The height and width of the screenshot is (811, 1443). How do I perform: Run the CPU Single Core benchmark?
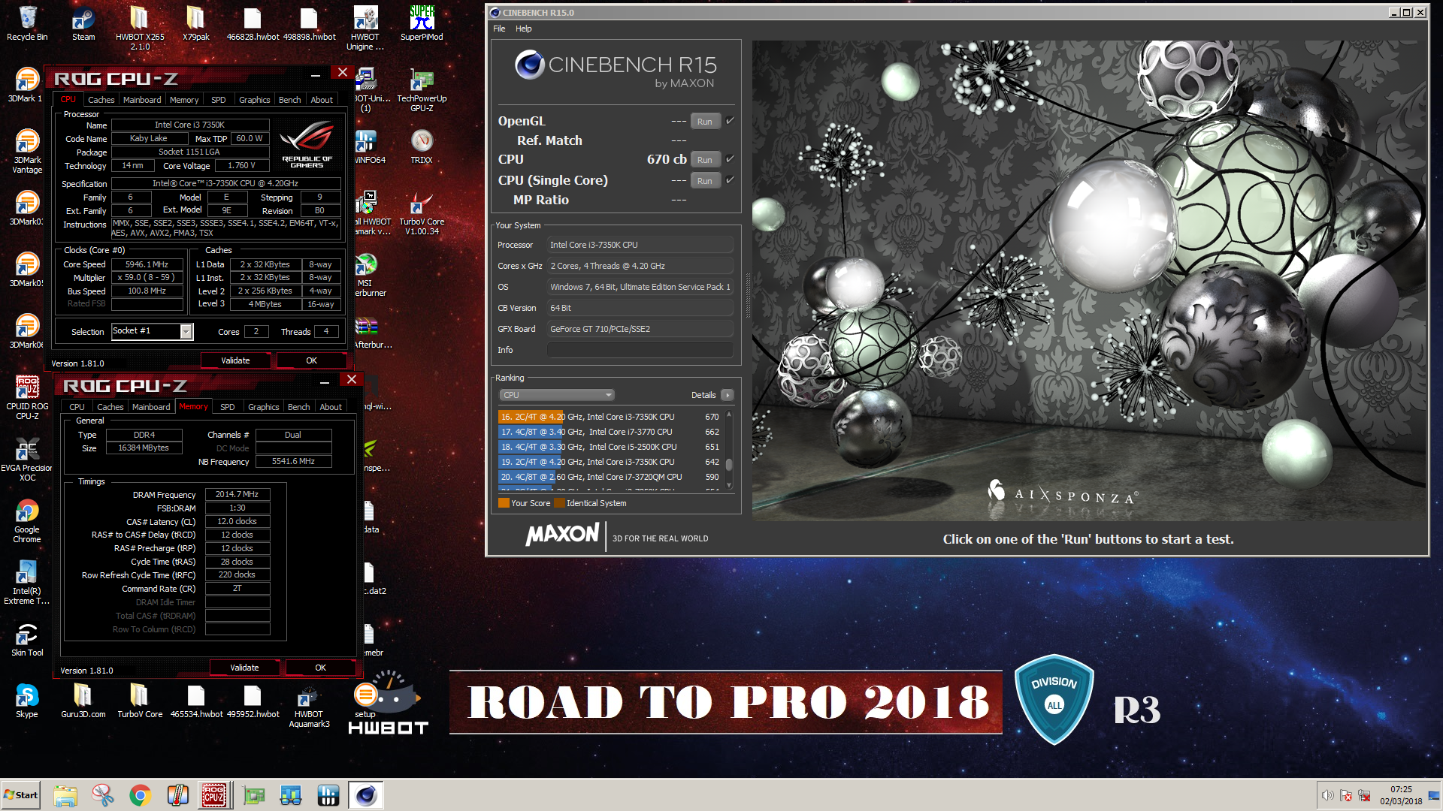click(x=705, y=180)
